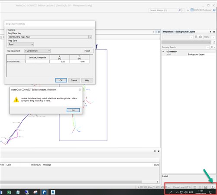Click OK in the WaterCAD Problem dialog
The height and width of the screenshot is (195, 217).
pos(73,110)
